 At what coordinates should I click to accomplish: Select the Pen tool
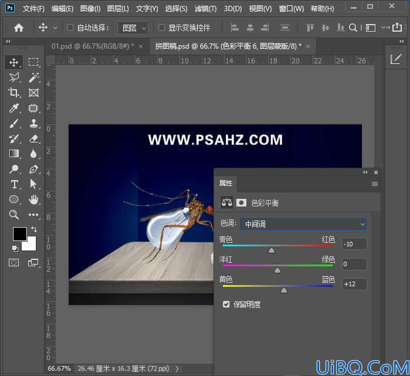click(34, 169)
